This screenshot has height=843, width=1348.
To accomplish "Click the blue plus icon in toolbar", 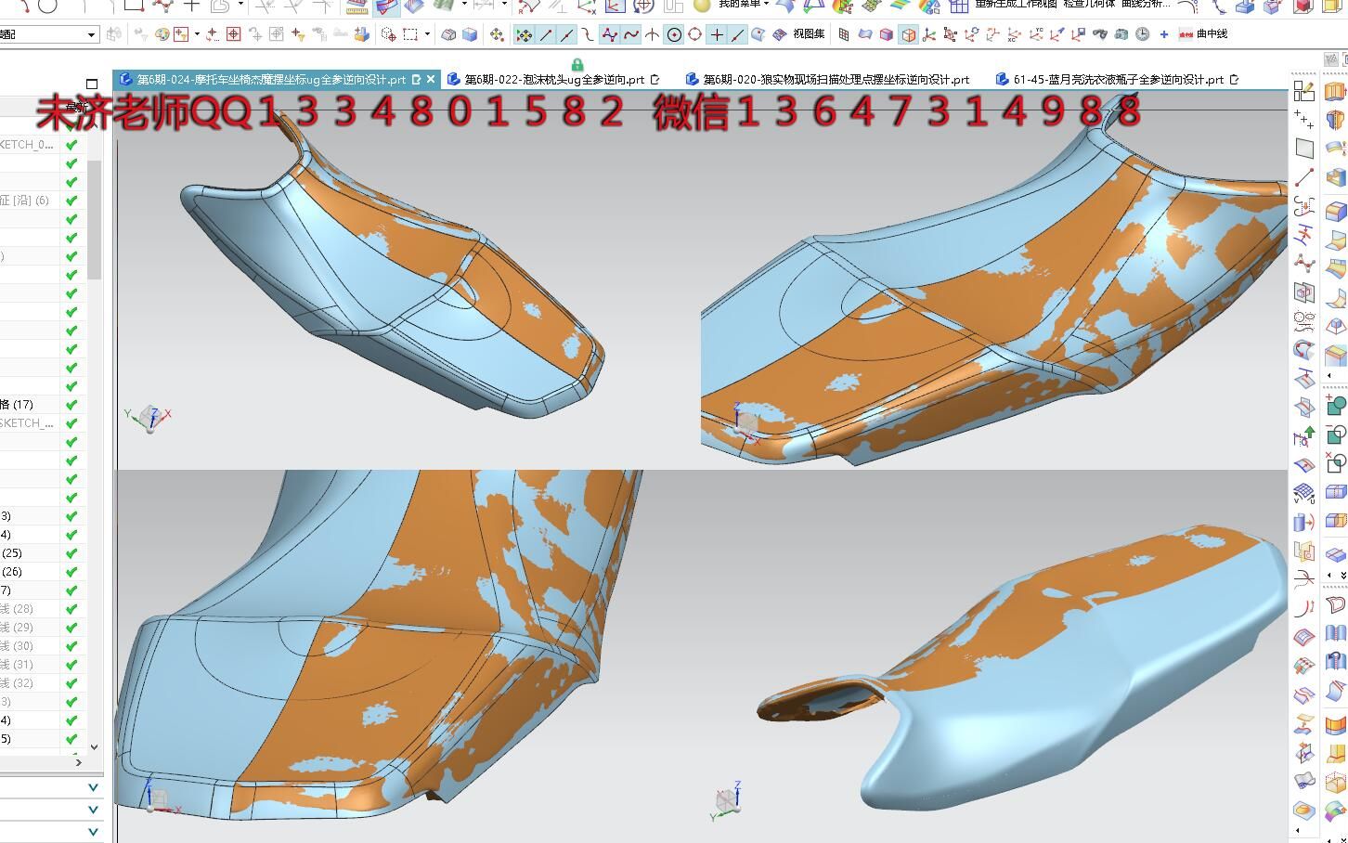I will coord(1164,34).
